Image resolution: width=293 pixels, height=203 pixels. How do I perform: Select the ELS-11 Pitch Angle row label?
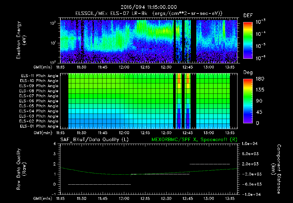39,76
